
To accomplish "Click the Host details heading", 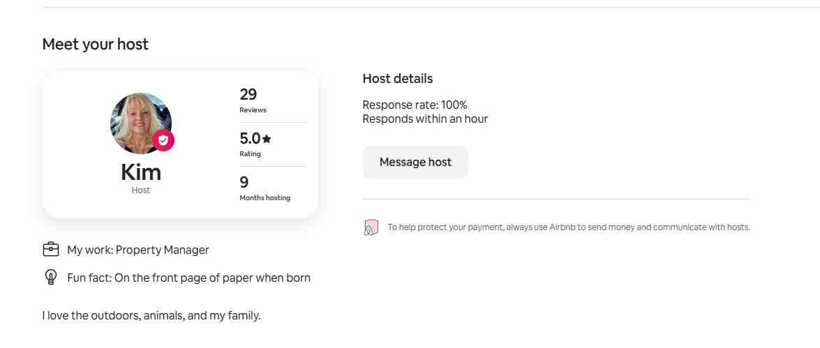I will [x=398, y=78].
